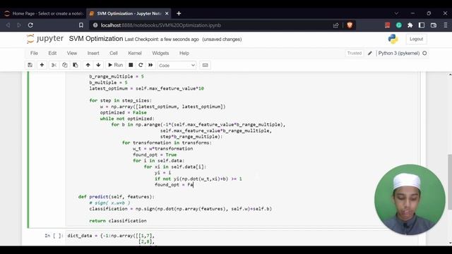Click the 'for step in step_sizes:' line

(x=120, y=100)
